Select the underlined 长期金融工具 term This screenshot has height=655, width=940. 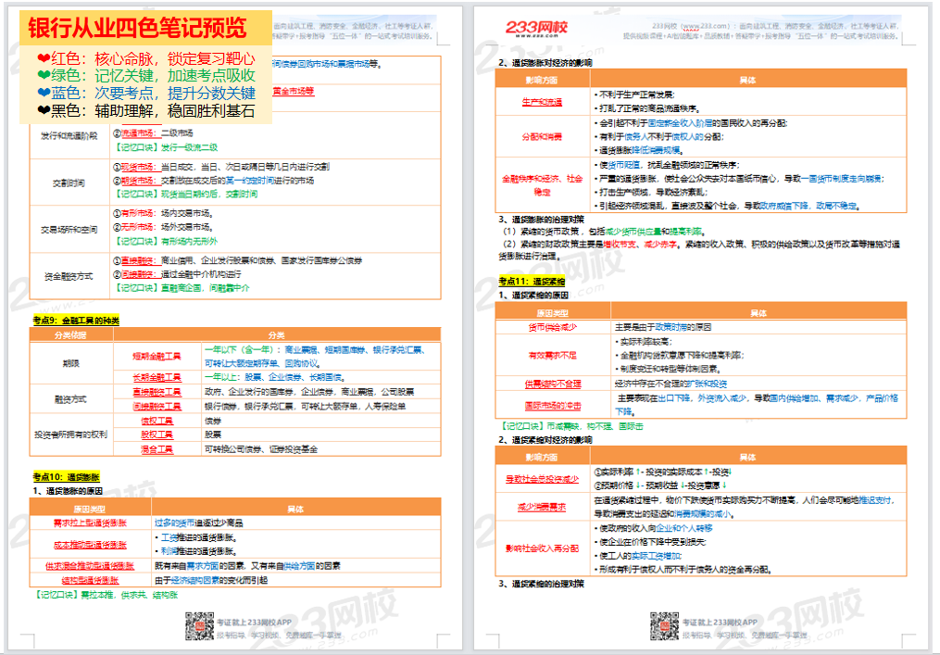pyautogui.click(x=156, y=377)
